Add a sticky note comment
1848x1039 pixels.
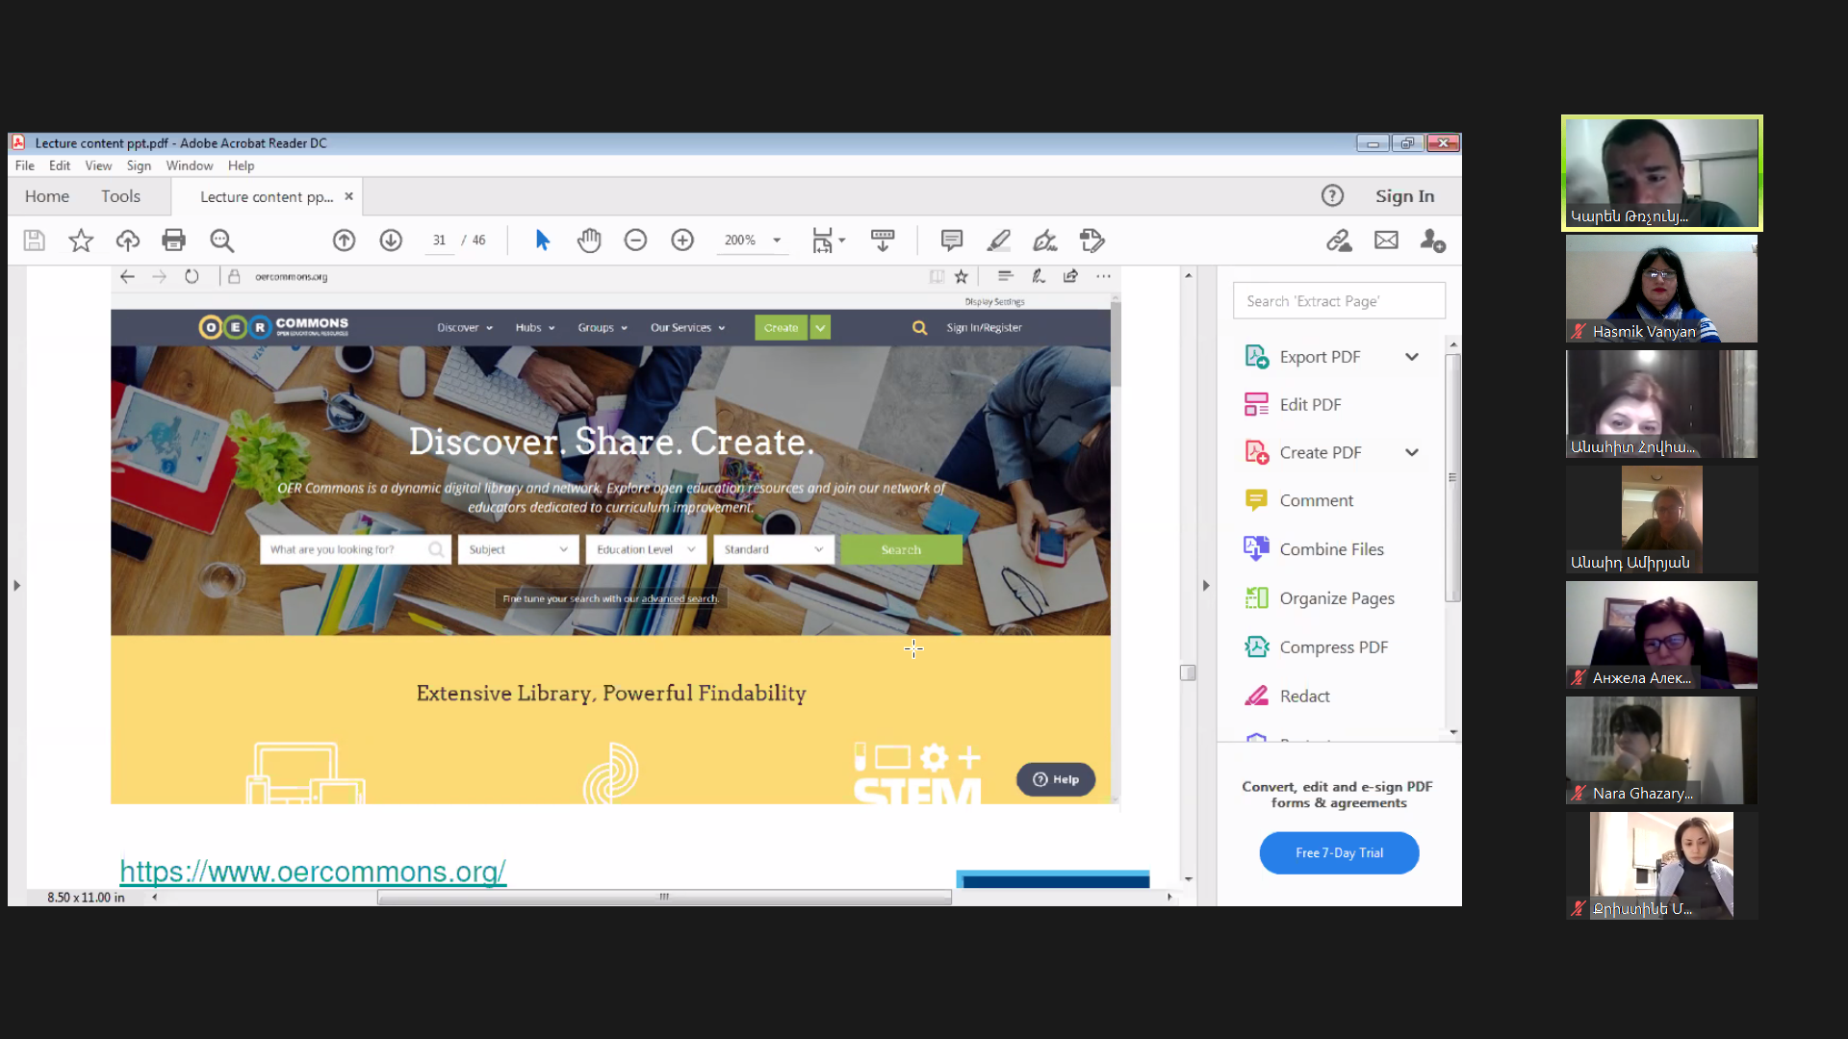pyautogui.click(x=952, y=241)
